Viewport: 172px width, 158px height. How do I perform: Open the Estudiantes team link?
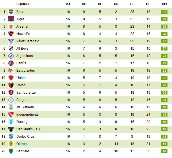point(25,71)
